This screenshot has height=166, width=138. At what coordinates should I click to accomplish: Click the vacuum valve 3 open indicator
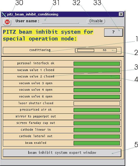(97, 84)
